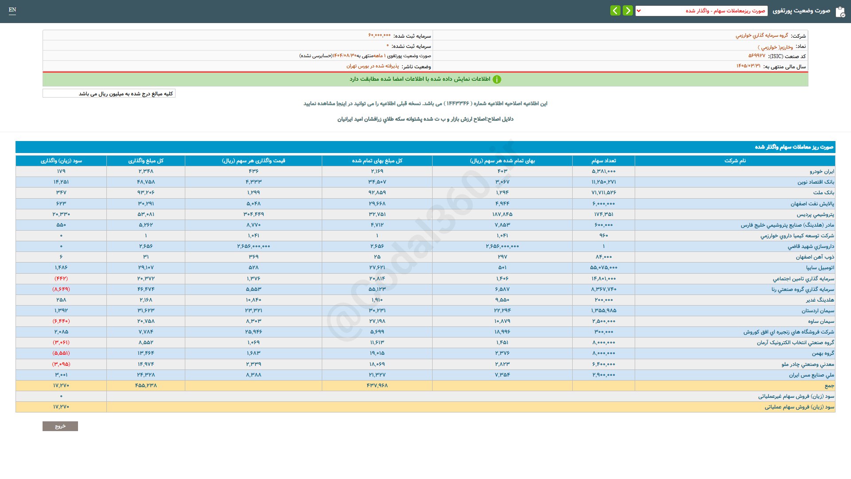The width and height of the screenshot is (851, 479).
Task: Click the جمع totals row label
Action: point(829,385)
